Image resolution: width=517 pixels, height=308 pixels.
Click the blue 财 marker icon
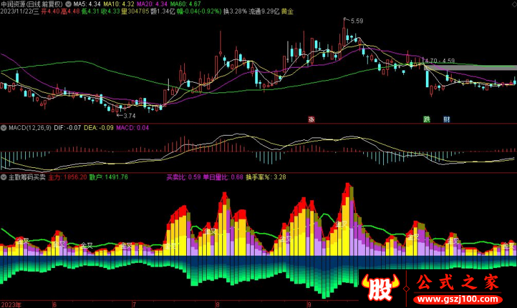point(446,119)
